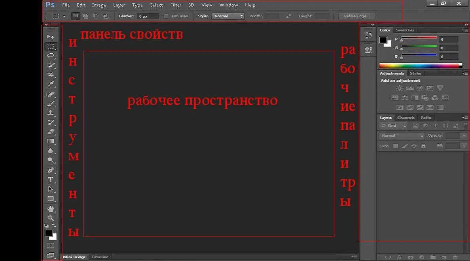The height and width of the screenshot is (261, 470).
Task: Add a Curves adjustment
Action: [x=420, y=88]
